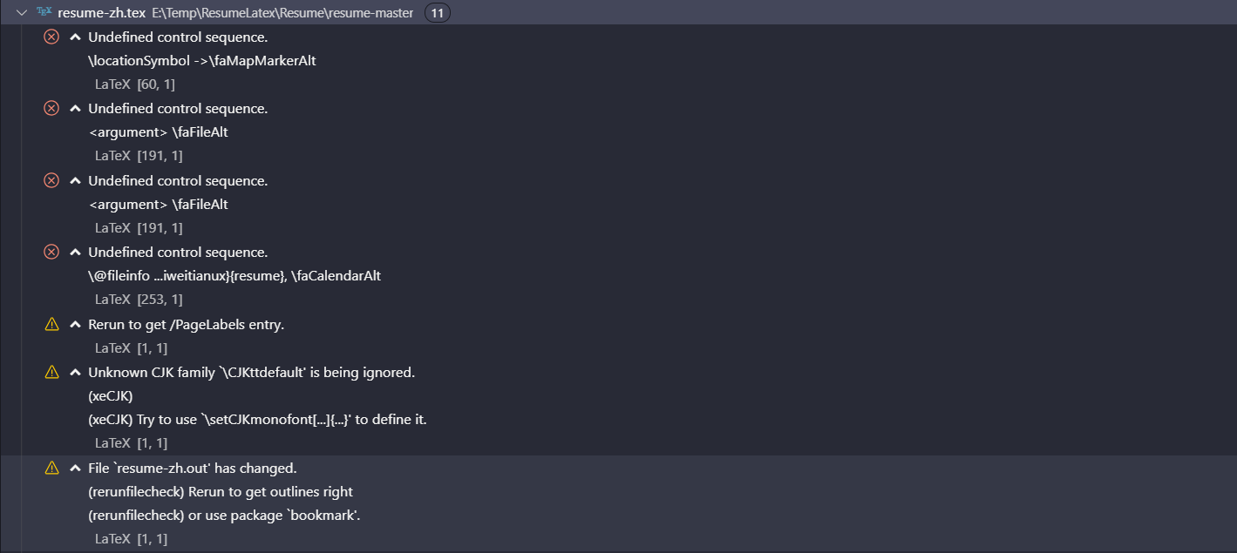This screenshot has width=1237, height=553.
Task: Click the error icon on \locationSymbol problem
Action: [x=51, y=37]
